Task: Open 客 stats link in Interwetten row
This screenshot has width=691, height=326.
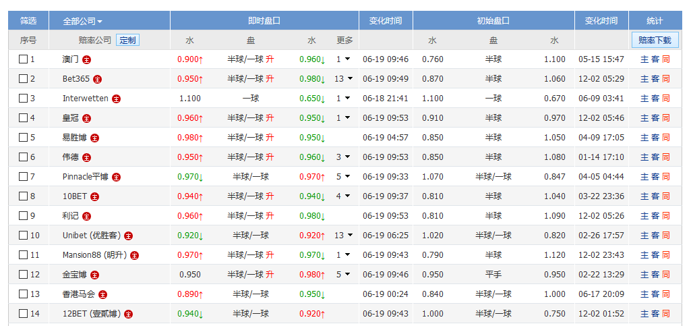Action: click(x=655, y=99)
